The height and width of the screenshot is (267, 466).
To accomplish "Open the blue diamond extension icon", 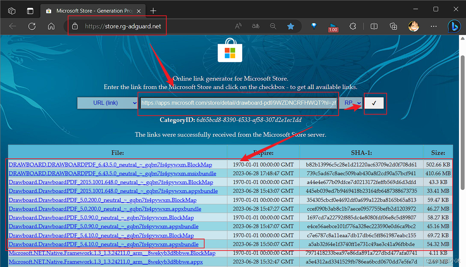I will (314, 26).
